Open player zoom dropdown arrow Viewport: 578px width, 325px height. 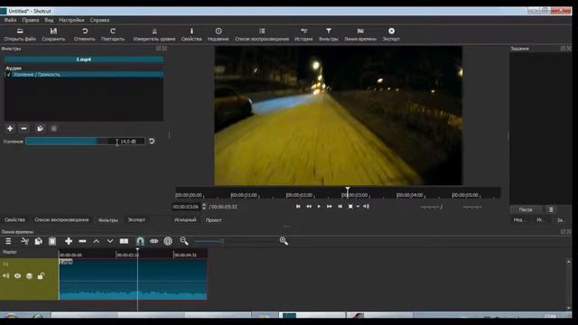[x=358, y=207]
